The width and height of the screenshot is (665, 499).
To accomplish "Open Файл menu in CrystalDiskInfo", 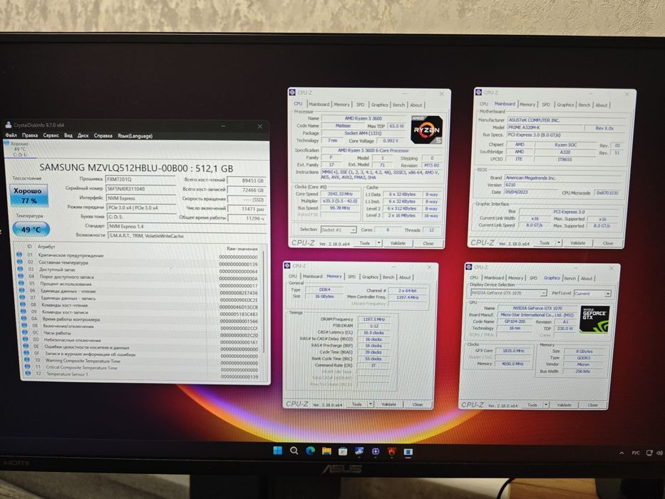I will 11,135.
